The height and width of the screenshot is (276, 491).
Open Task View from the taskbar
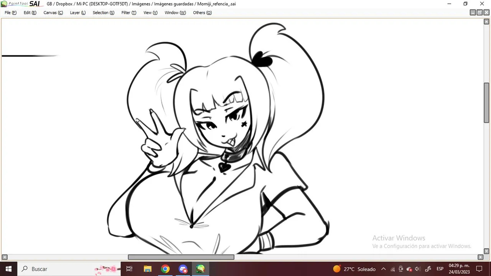[129, 269]
